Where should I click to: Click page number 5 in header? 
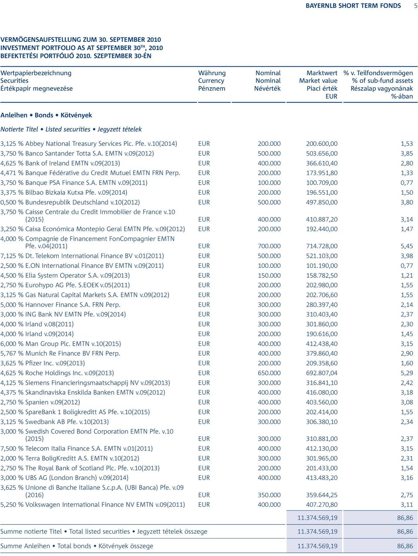coord(415,6)
